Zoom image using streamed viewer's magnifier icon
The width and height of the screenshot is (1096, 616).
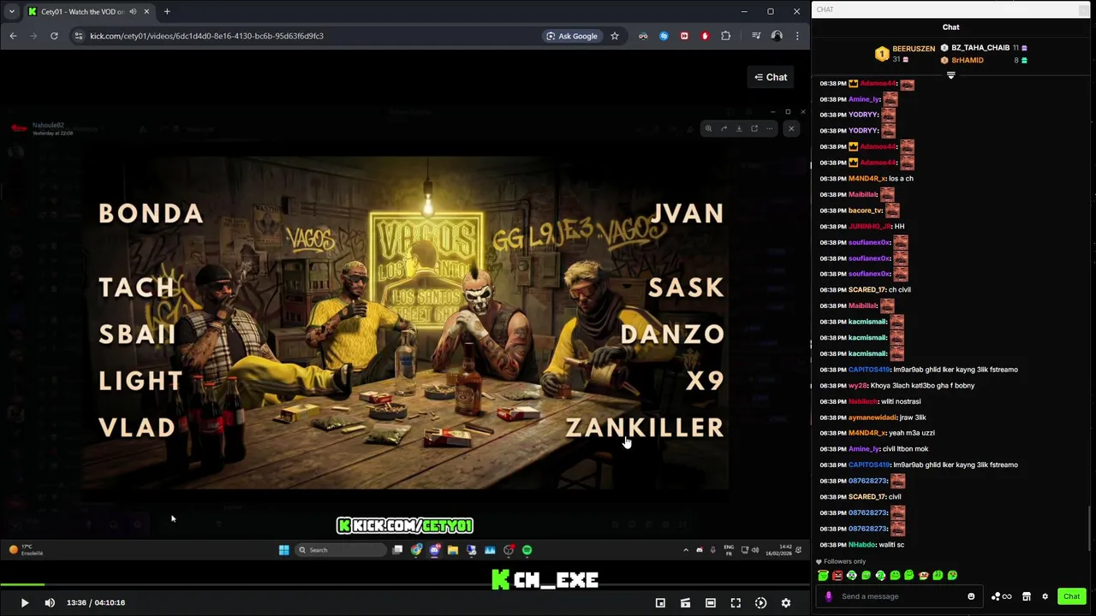tap(708, 128)
